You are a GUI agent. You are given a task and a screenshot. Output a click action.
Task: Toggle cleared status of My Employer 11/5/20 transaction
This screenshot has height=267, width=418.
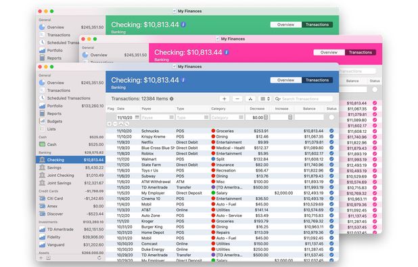click(331, 192)
